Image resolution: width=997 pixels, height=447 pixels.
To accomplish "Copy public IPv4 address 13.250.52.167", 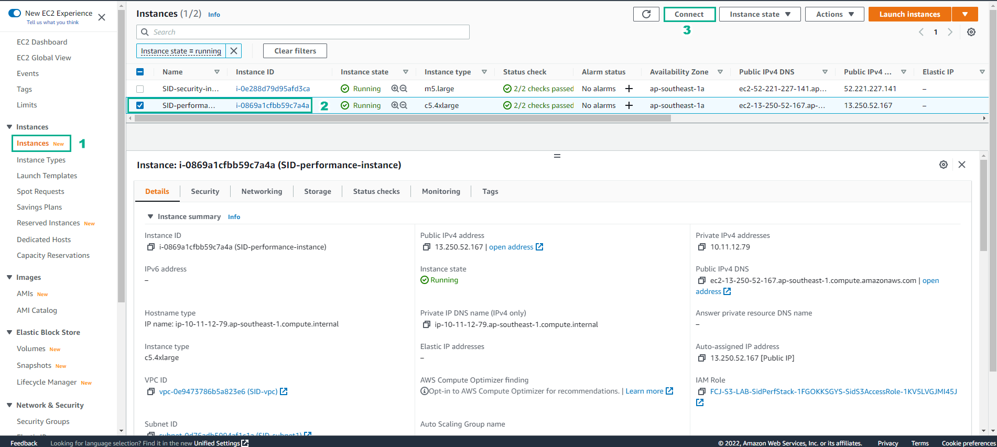I will [x=426, y=247].
